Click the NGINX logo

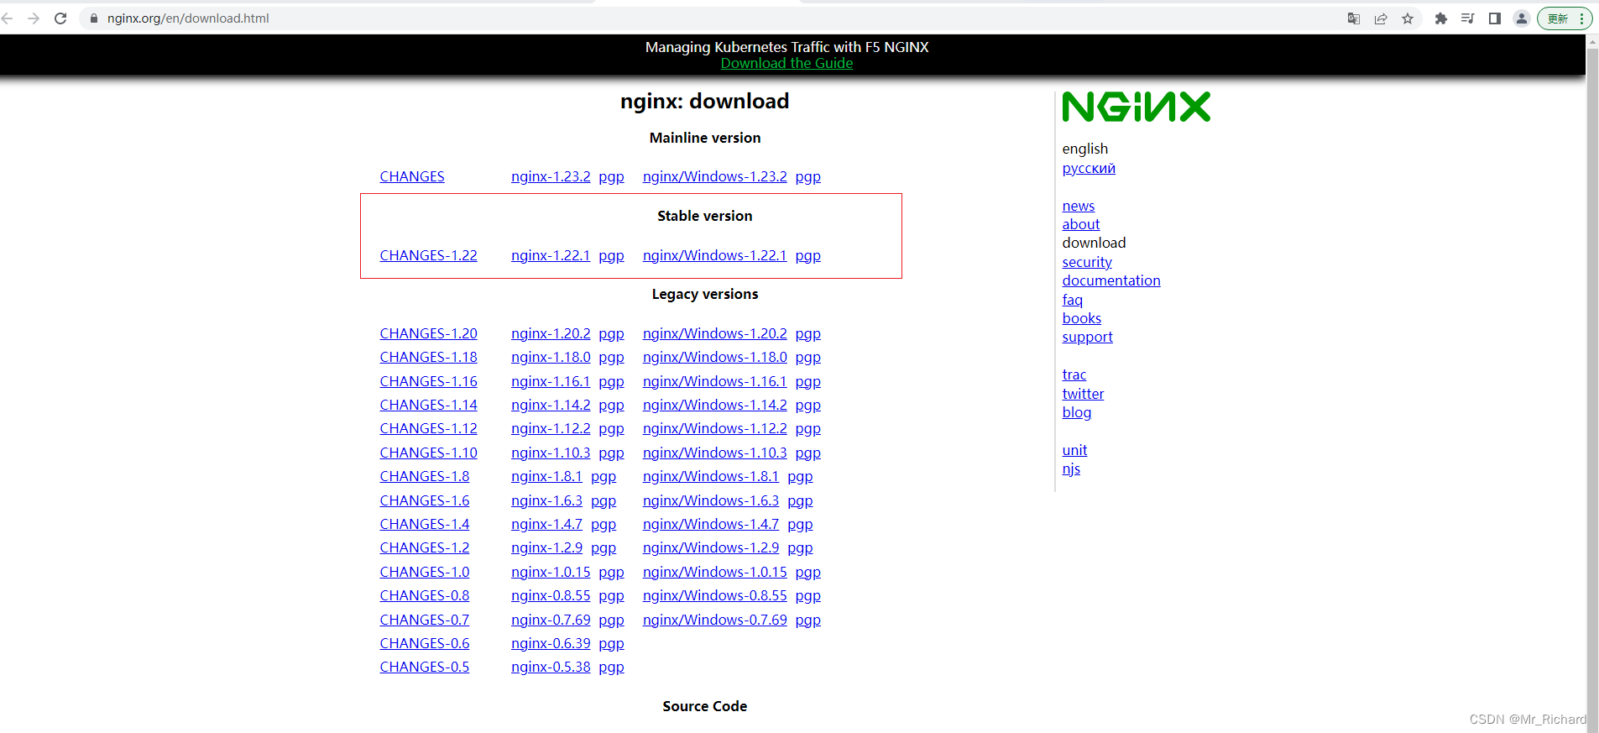tap(1137, 107)
